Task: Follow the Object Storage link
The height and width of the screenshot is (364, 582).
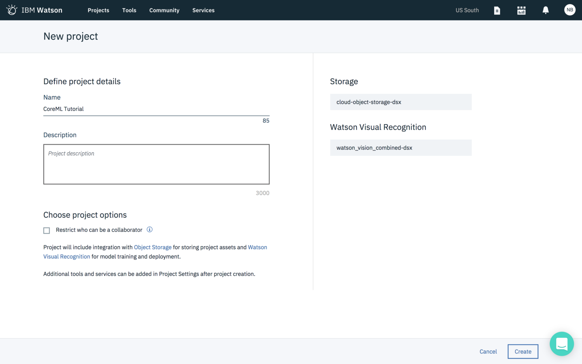Action: click(152, 247)
